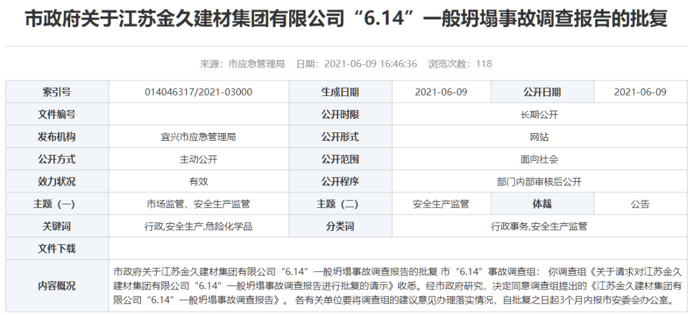Image resolution: width=694 pixels, height=315 pixels.
Task: Click the source text 市应急管理局
Action: [x=256, y=64]
